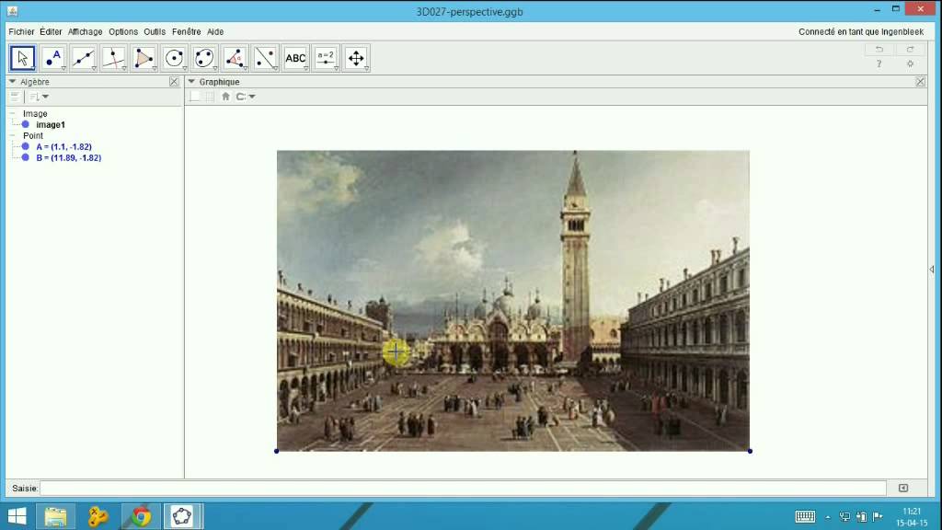Toggle grid display in Graphique toolbar

tap(209, 96)
